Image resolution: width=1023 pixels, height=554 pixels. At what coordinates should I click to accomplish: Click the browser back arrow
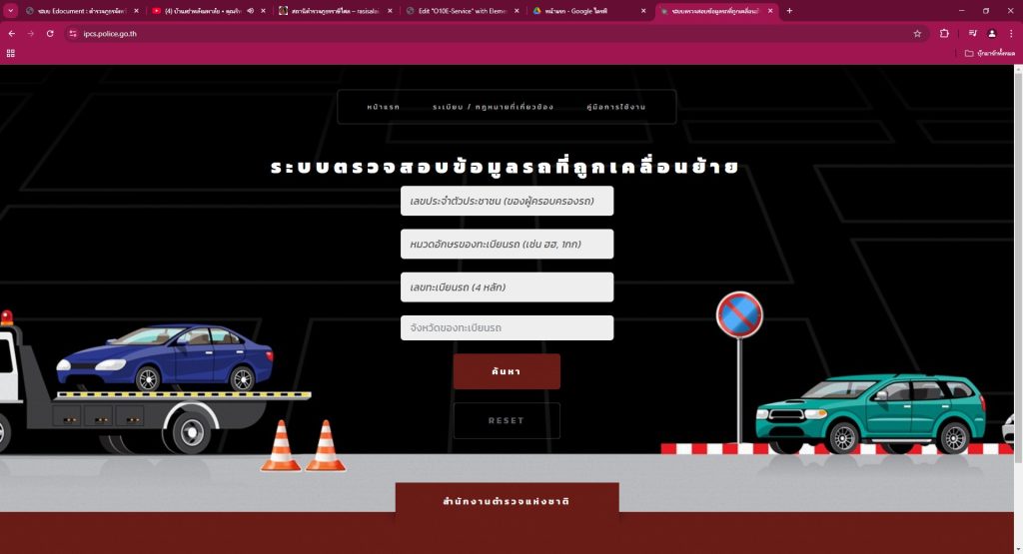pos(11,33)
